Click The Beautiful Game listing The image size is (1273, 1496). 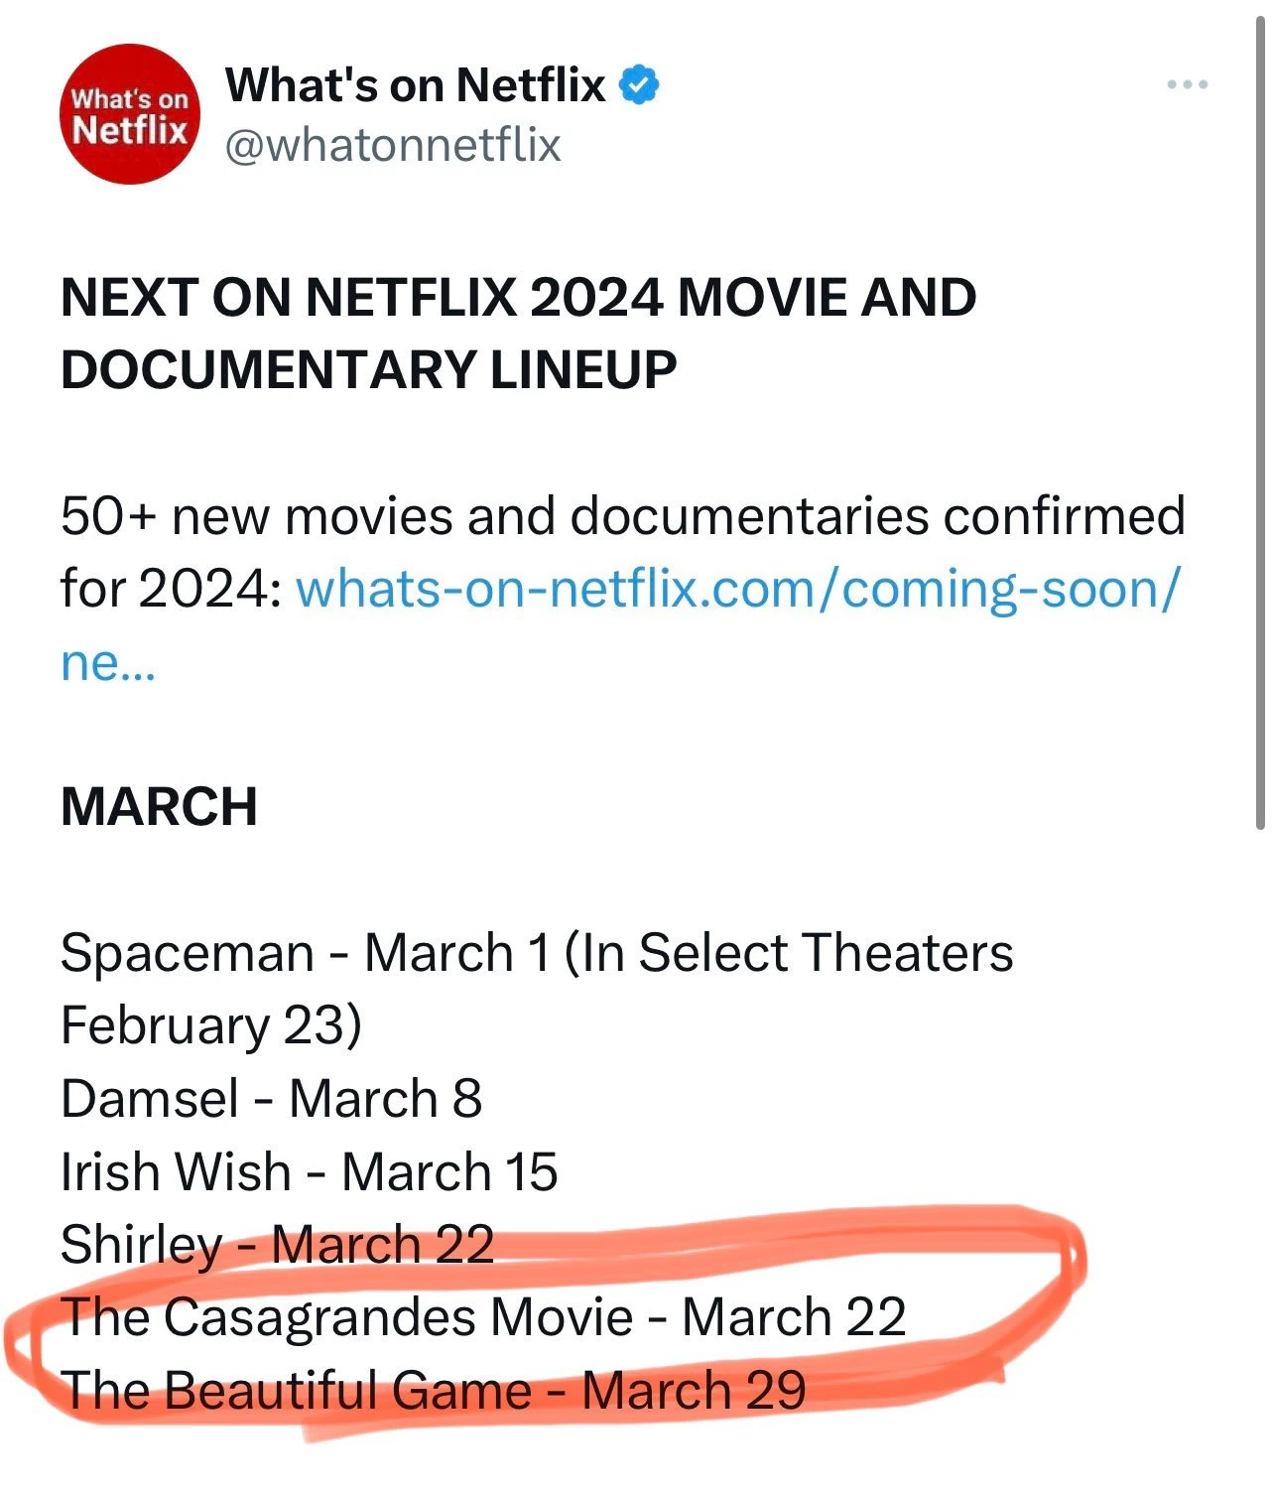coord(432,1390)
